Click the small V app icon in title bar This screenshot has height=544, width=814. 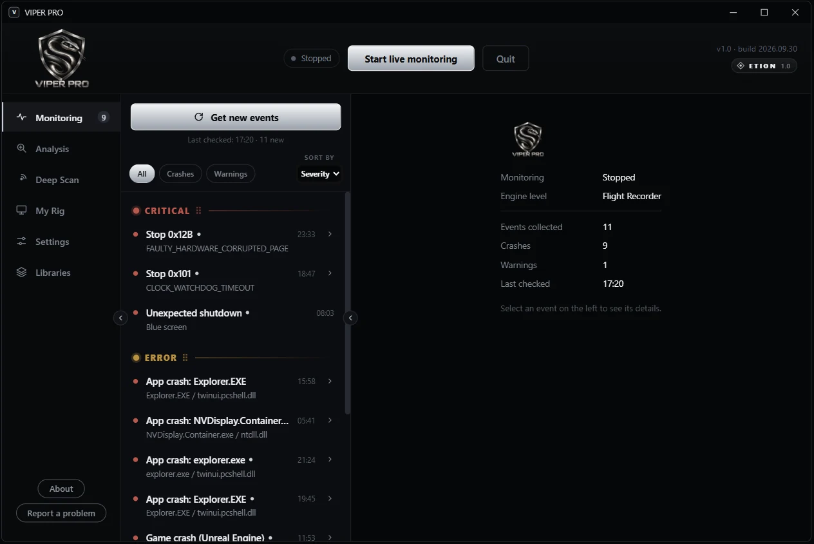[x=14, y=12]
